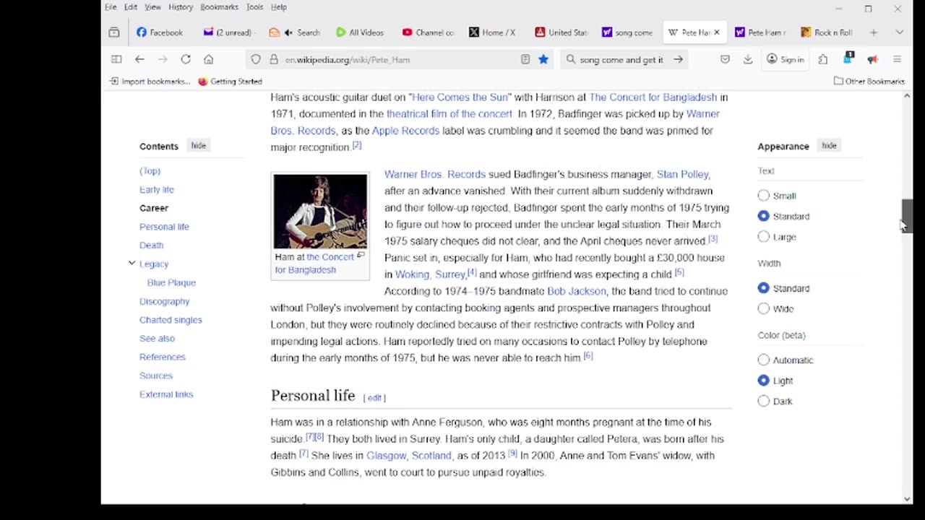The image size is (925, 520).
Task: Select Light color mode
Action: (x=764, y=381)
